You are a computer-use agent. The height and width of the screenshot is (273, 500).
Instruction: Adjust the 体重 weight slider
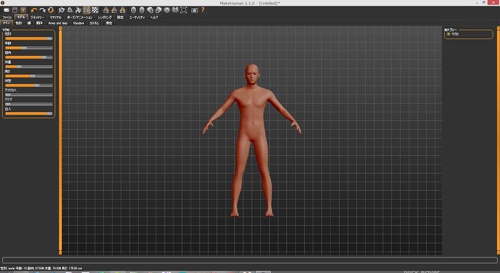coord(29,67)
